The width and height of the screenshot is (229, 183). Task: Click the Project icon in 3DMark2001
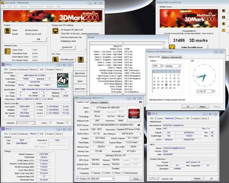point(7,31)
